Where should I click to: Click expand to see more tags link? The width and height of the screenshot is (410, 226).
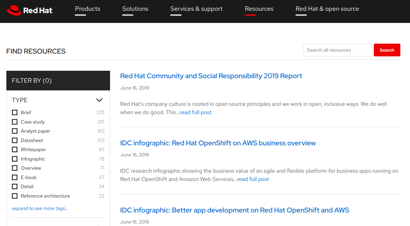(x=40, y=208)
